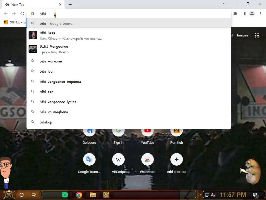Screen dimensions: 266x200
Task: Select 'bibi kpop' suggestion
Action: point(129,35)
